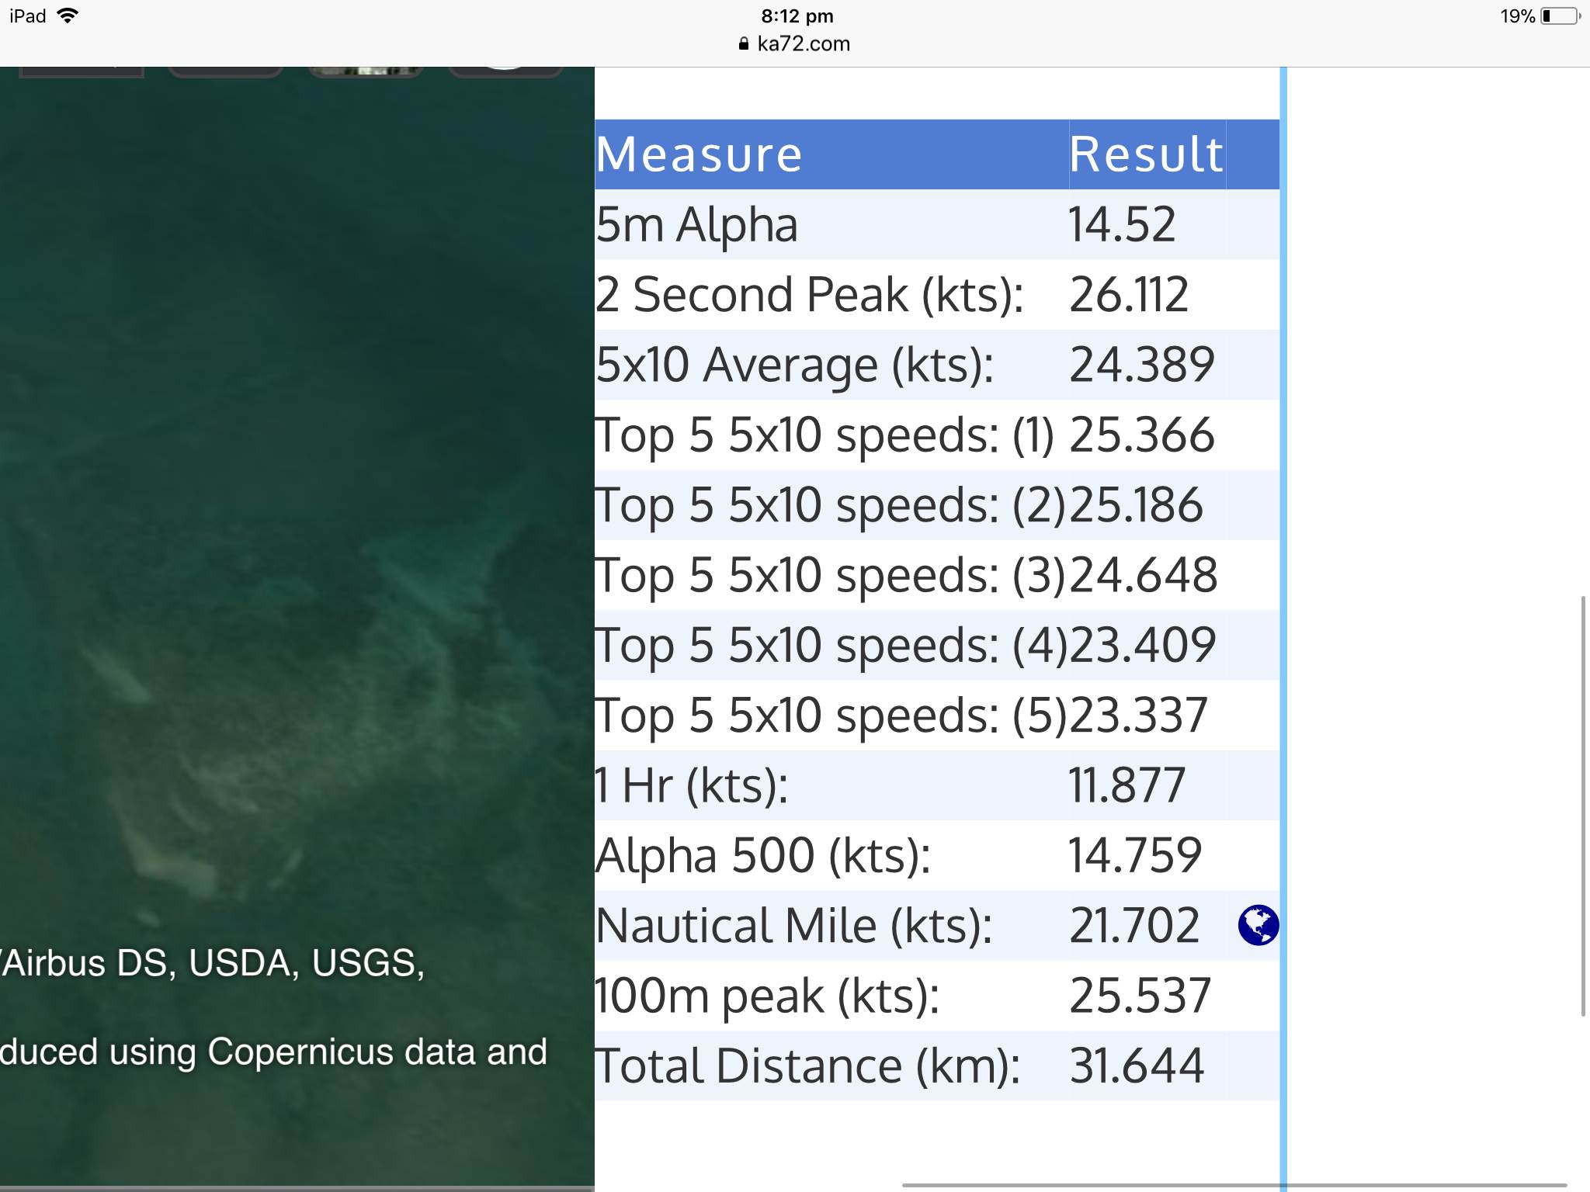1590x1192 pixels.
Task: Click the 2 Second Peak value 26.112
Action: (x=1128, y=295)
